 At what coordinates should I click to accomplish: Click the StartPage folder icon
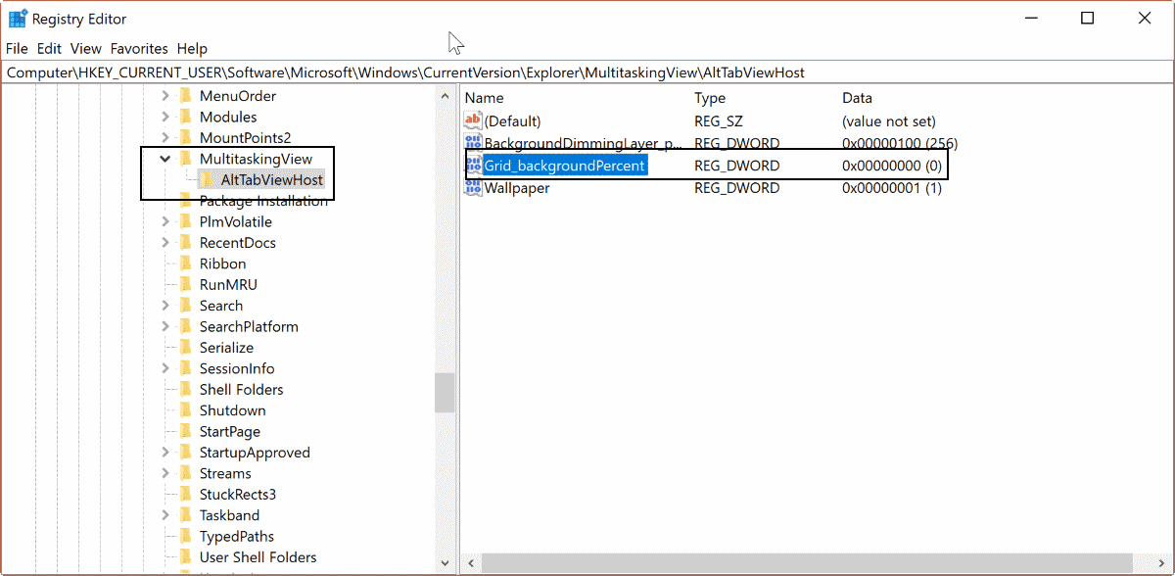(185, 432)
